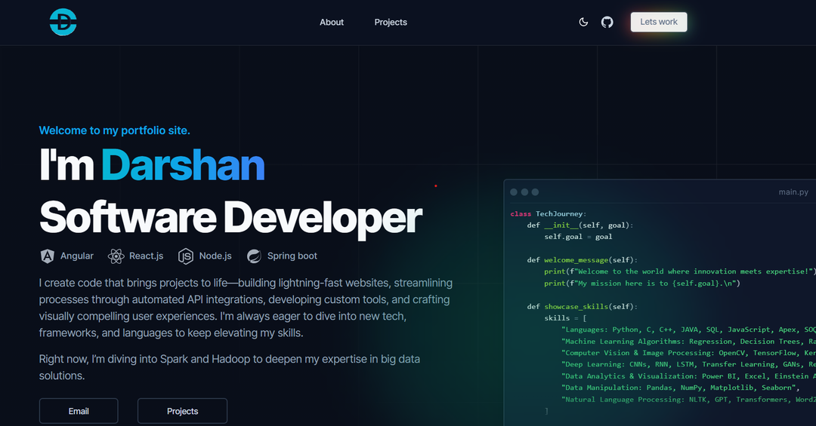This screenshot has width=816, height=426.
Task: Click the middle dot in code window titlebar
Action: (x=524, y=192)
